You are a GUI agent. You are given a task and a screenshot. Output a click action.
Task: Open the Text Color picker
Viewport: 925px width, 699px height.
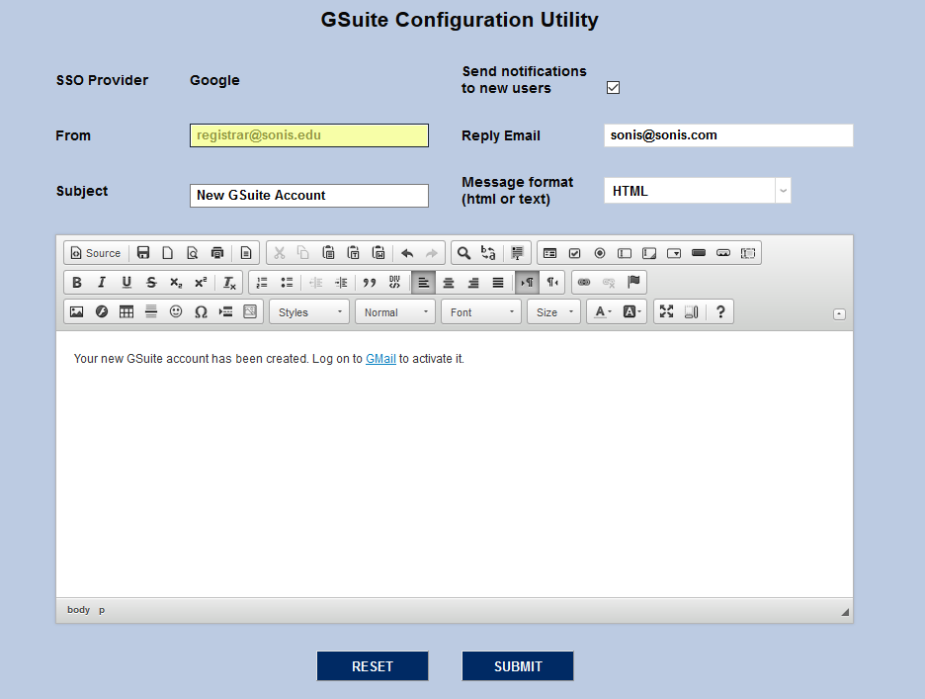pos(601,311)
